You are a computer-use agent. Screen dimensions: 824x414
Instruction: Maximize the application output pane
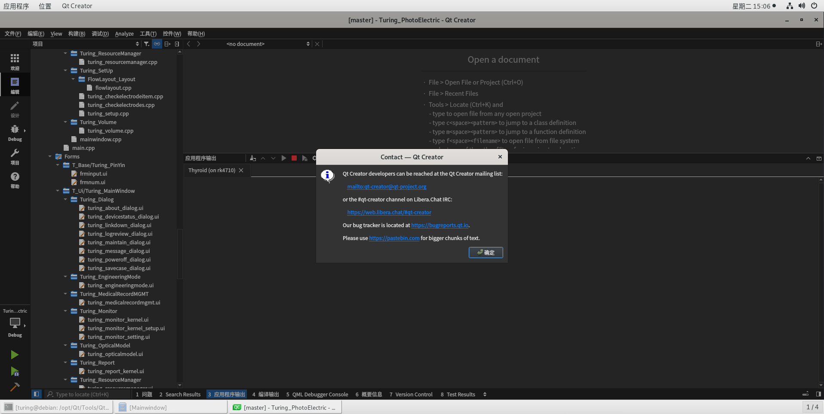819,158
